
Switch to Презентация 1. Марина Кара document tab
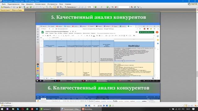point(12,10)
